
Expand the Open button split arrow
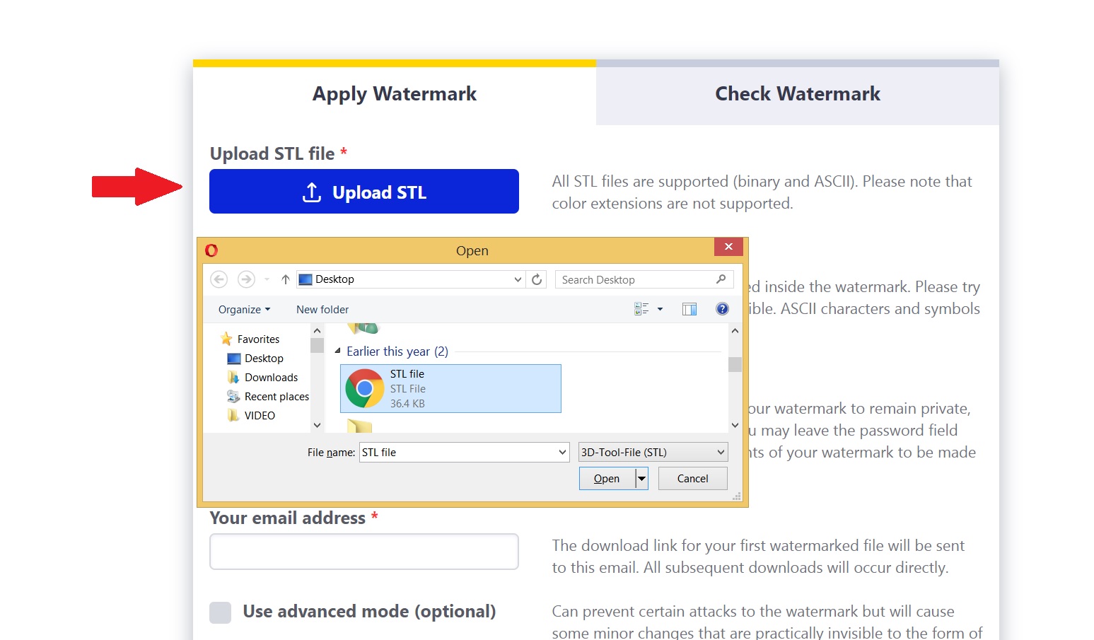coord(641,479)
